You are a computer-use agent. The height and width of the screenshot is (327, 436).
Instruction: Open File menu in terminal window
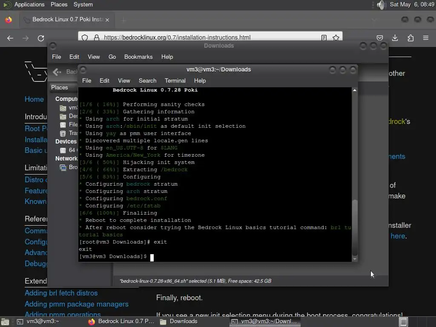(86, 80)
